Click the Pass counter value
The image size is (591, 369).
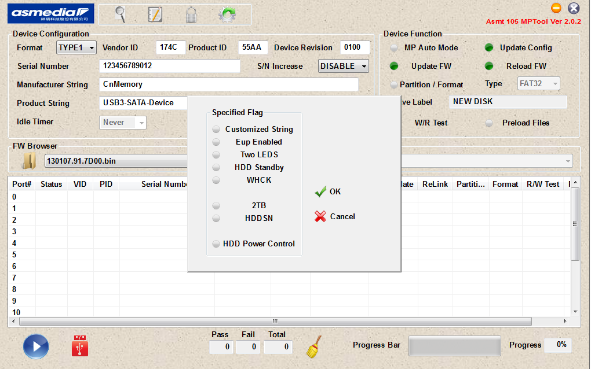point(221,347)
